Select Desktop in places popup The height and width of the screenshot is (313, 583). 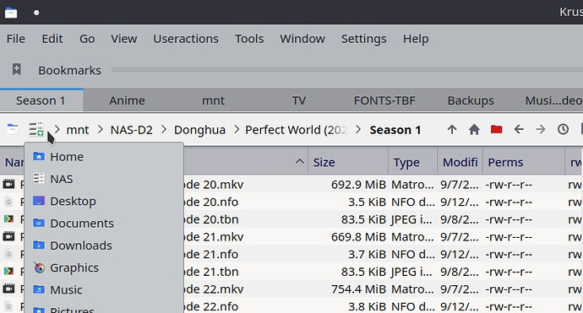104,202
